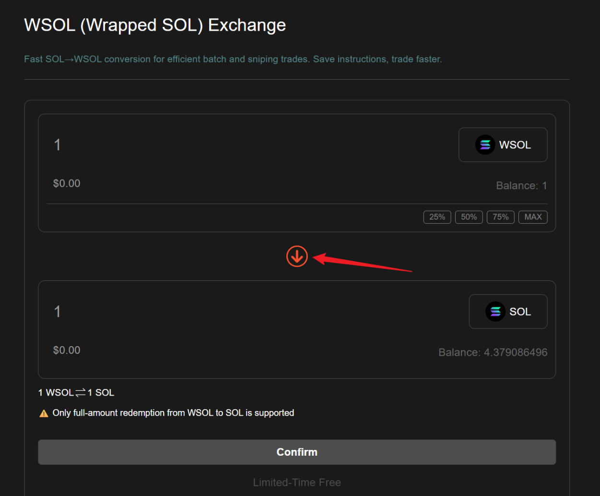
Task: Click the Limited-Time Free label
Action: coord(297,482)
